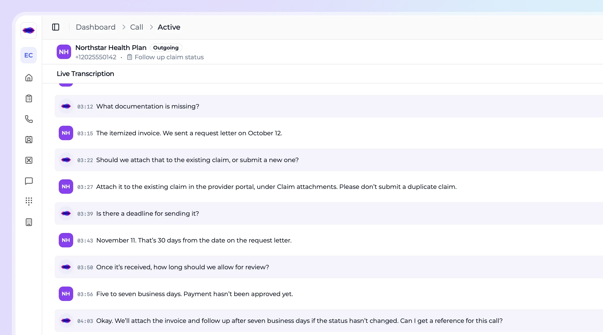Click the clipboard icon beside Follow up claim status
Image resolution: width=603 pixels, height=335 pixels.
tap(130, 57)
